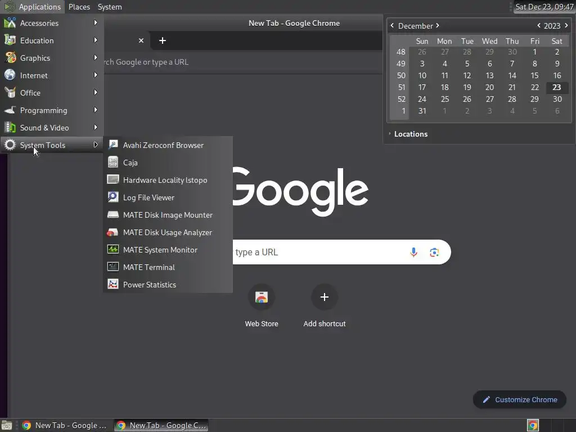Launch Caja file manager icon
Image resolution: width=576 pixels, height=432 pixels.
[x=112, y=163]
